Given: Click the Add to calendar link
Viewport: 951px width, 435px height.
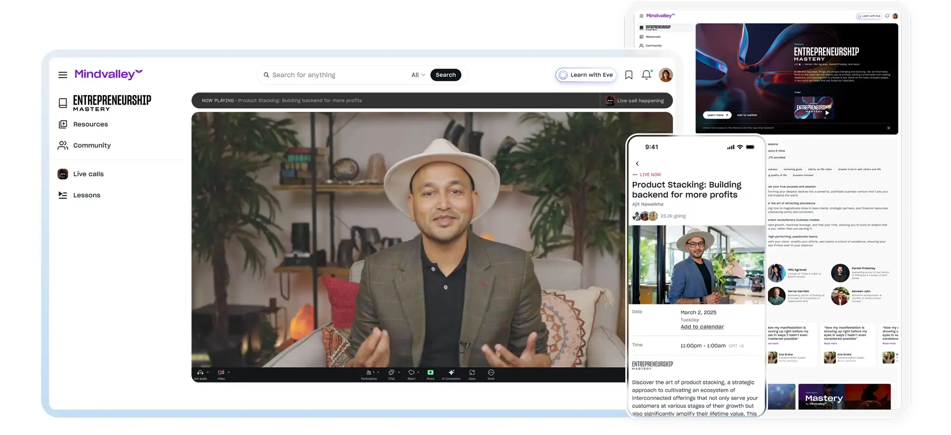Looking at the screenshot, I should 702,327.
